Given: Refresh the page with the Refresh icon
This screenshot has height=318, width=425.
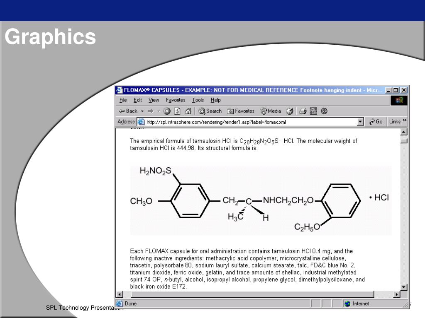Looking at the screenshot, I should [177, 111].
